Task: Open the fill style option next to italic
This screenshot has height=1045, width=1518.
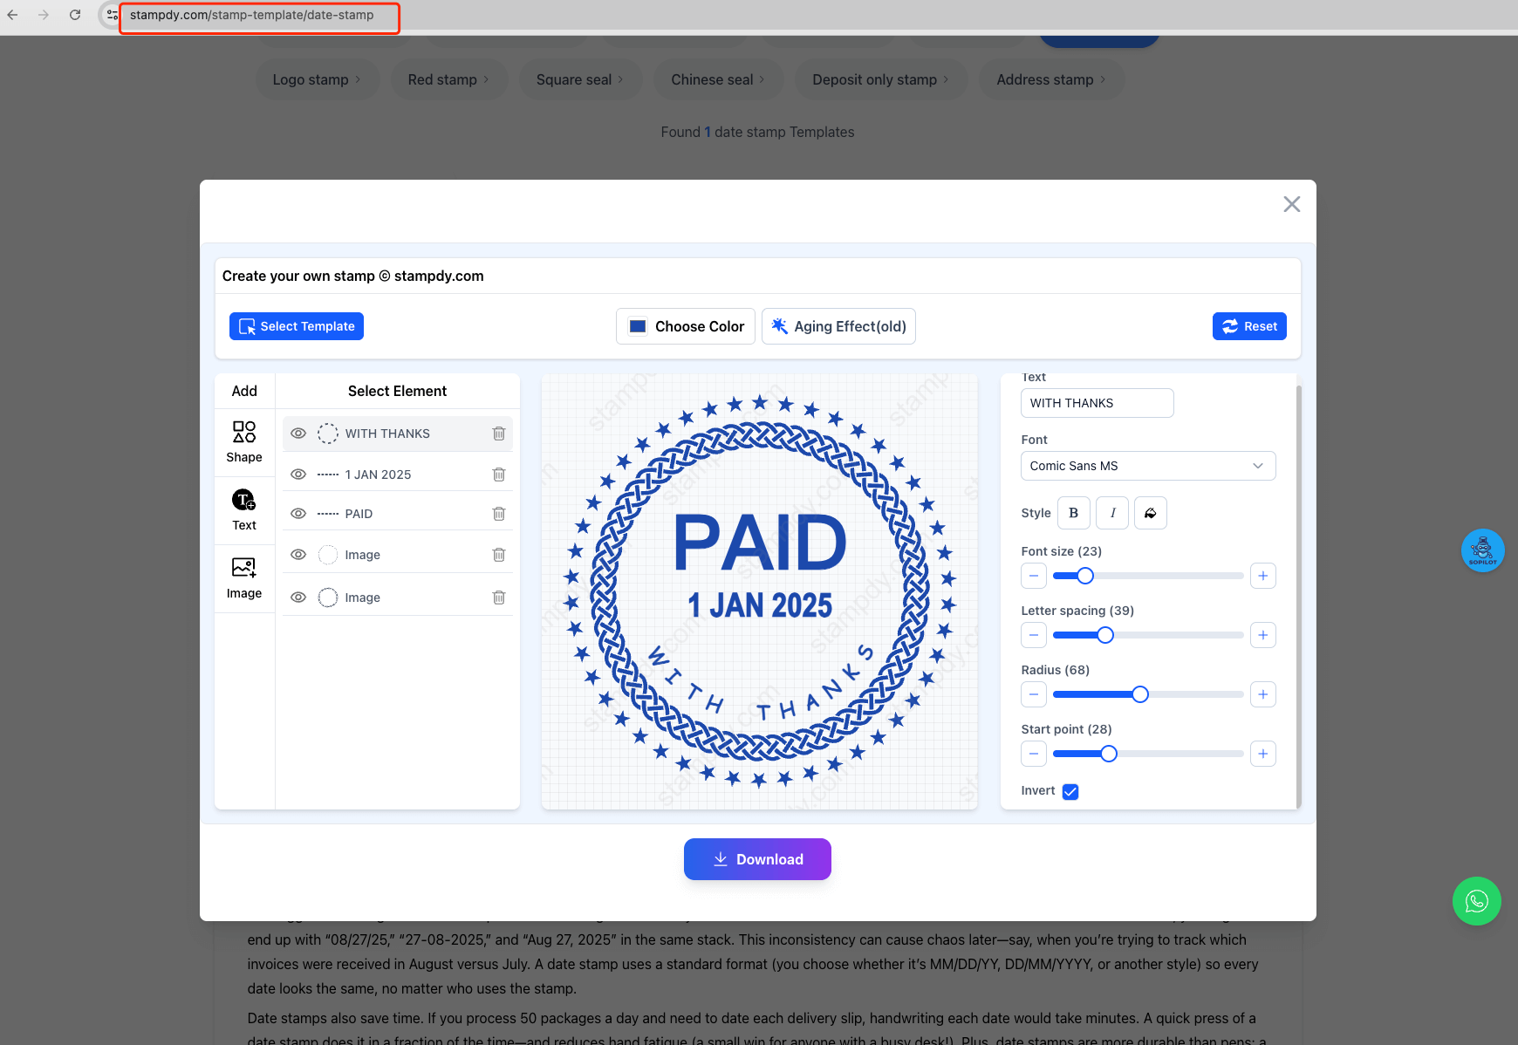Action: [1150, 513]
